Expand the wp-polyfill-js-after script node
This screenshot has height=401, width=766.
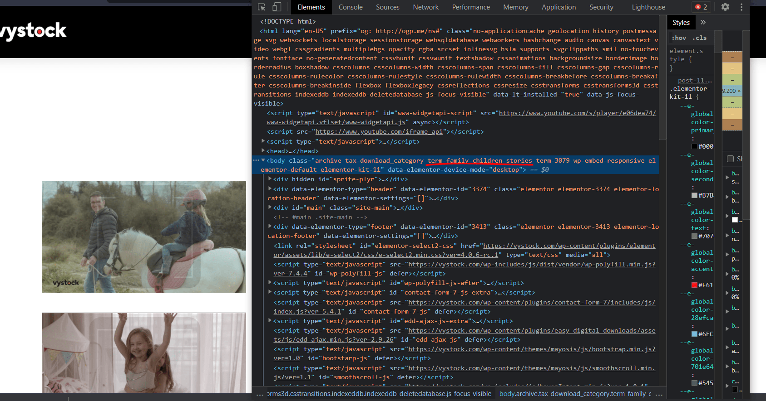[270, 282]
